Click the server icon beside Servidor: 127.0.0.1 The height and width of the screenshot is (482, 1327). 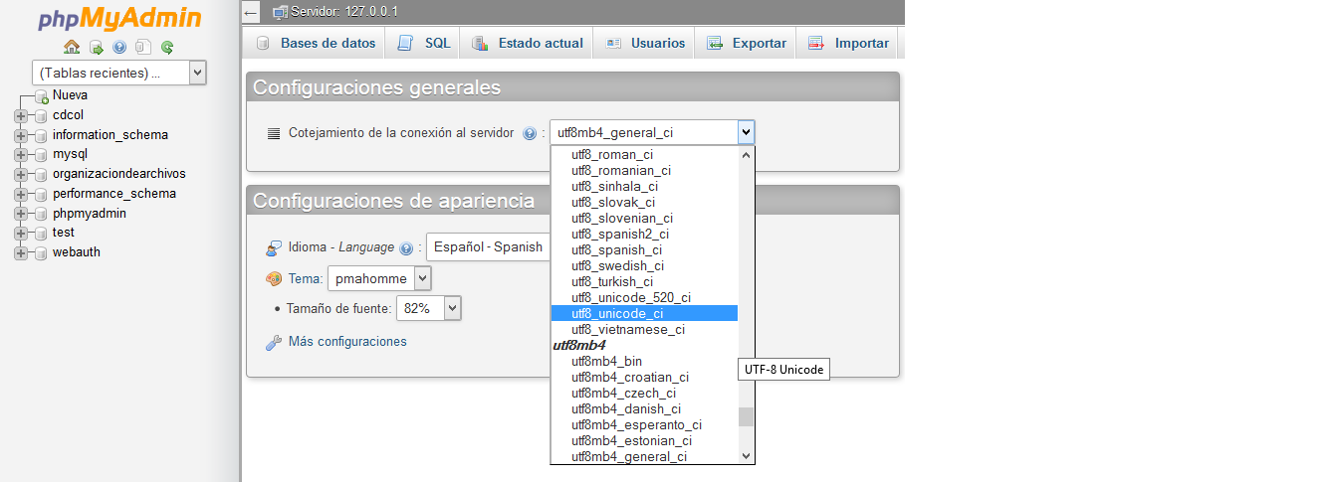pos(280,12)
